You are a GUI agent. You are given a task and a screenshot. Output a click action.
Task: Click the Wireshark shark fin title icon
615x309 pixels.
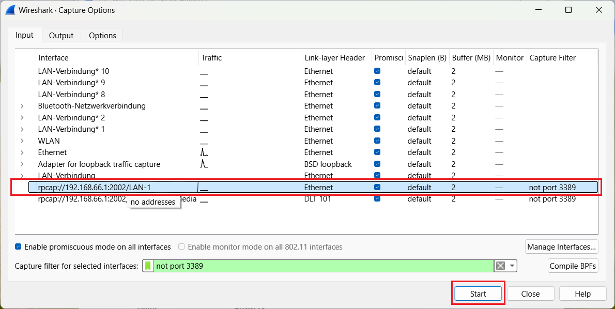coord(10,10)
